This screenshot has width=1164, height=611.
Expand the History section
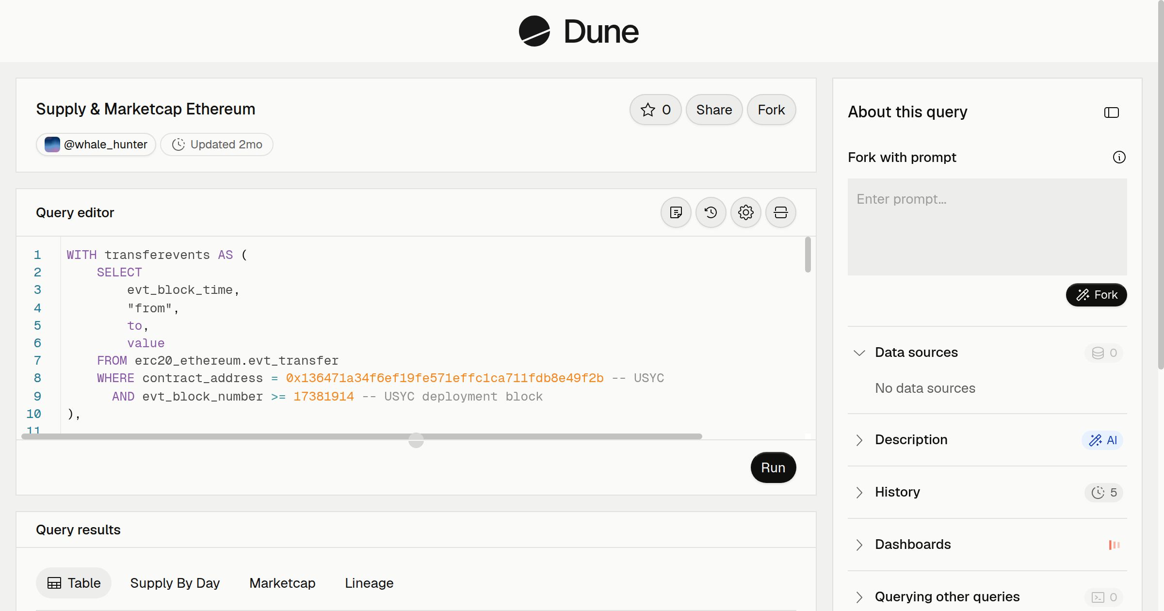click(859, 492)
